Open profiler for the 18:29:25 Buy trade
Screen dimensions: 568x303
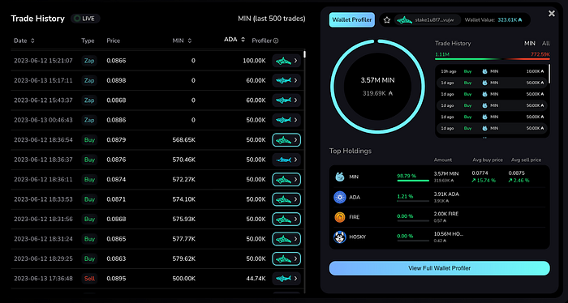tap(286, 258)
